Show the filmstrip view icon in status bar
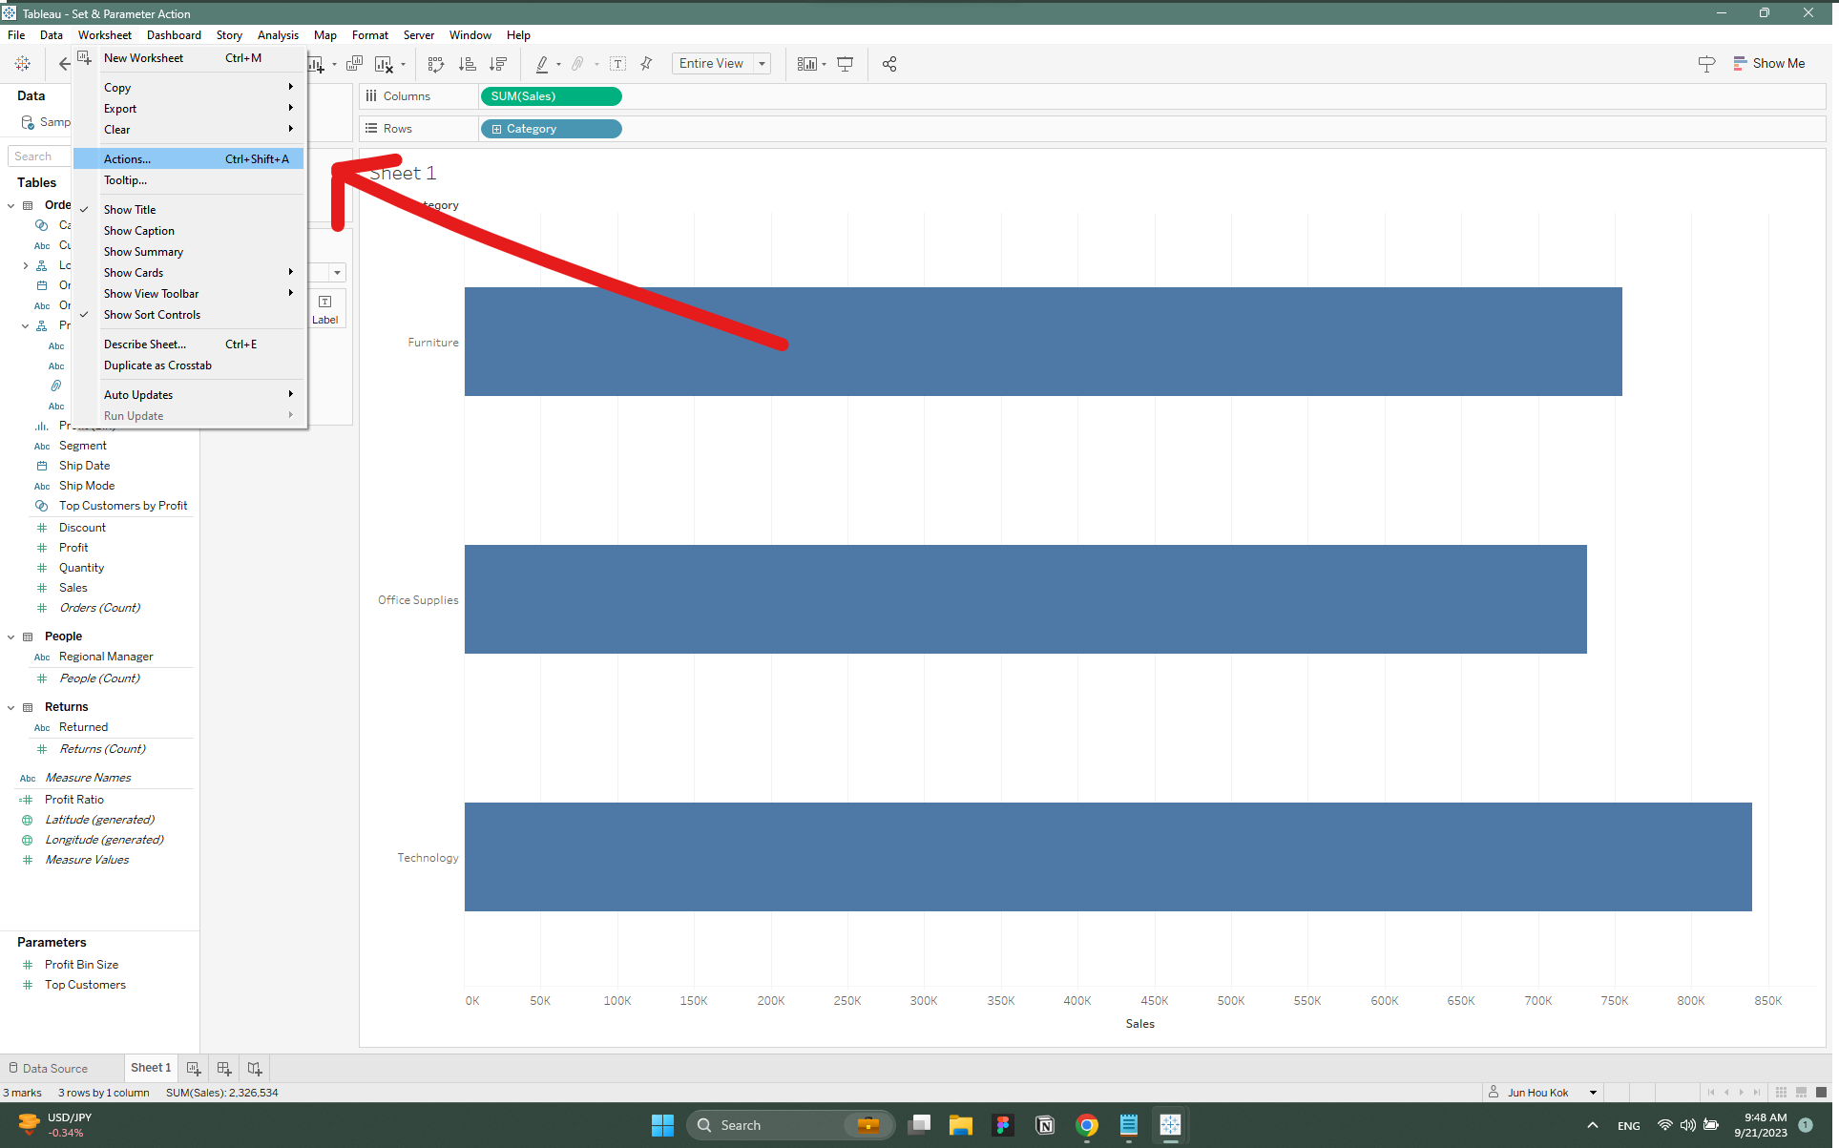 pos(1801,1093)
